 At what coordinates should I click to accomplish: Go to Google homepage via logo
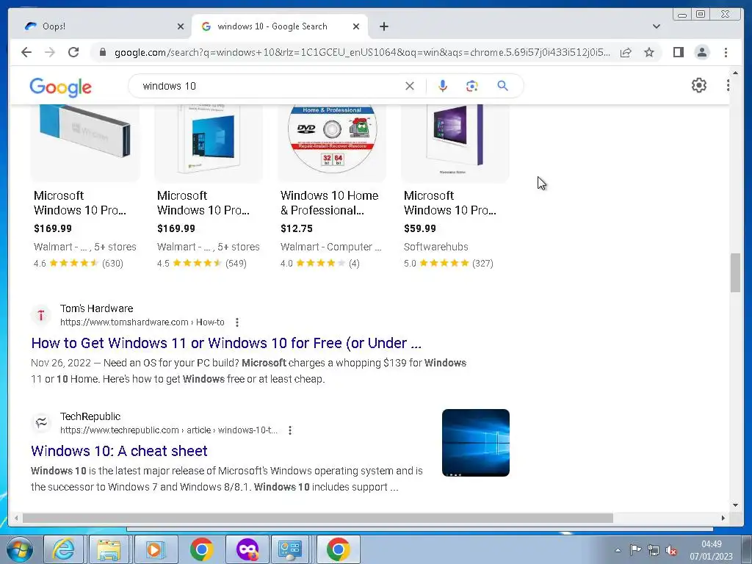[x=60, y=87]
